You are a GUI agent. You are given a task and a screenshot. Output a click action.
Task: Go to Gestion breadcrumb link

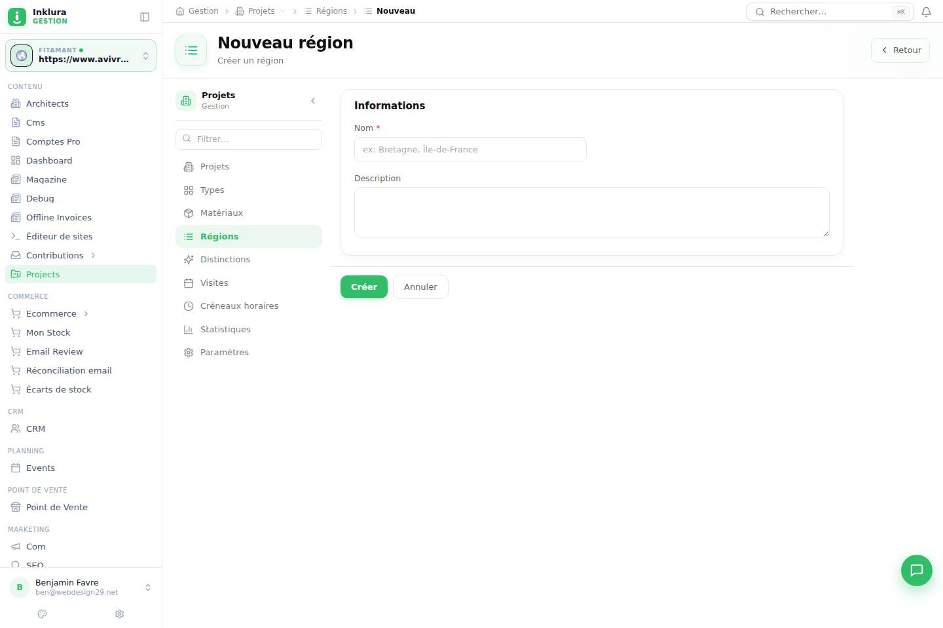click(x=197, y=11)
